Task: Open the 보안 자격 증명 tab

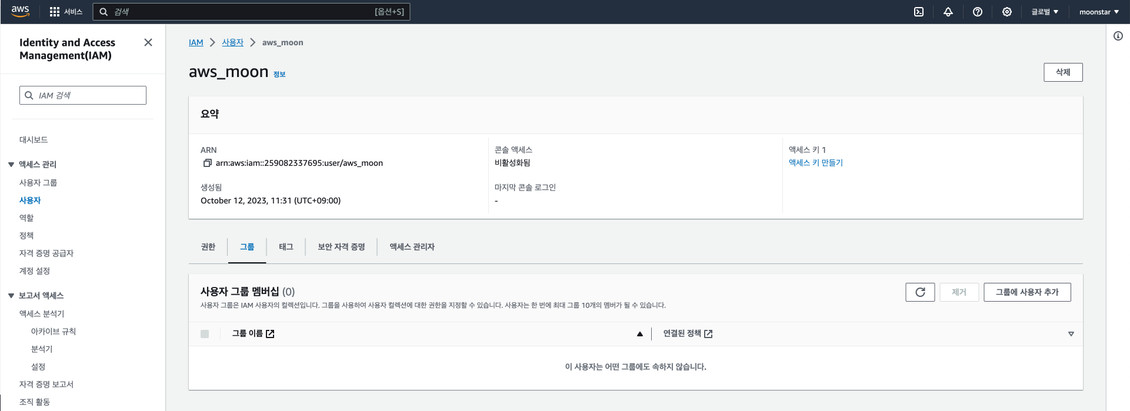Action: tap(341, 247)
